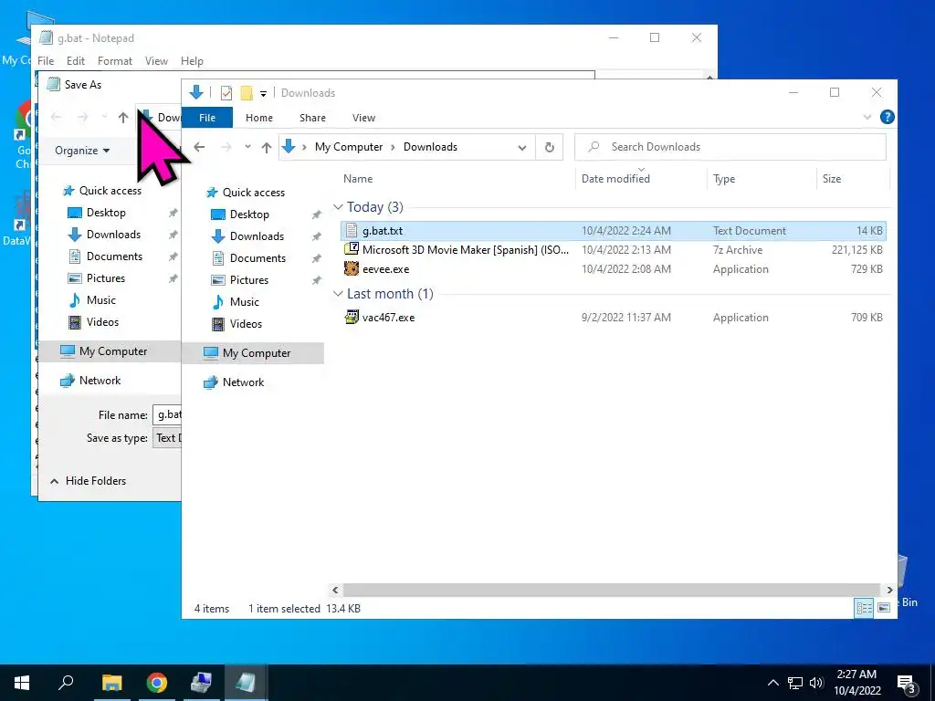Click the Notepad taskbar icon
This screenshot has width=935, height=701.
[x=246, y=683]
